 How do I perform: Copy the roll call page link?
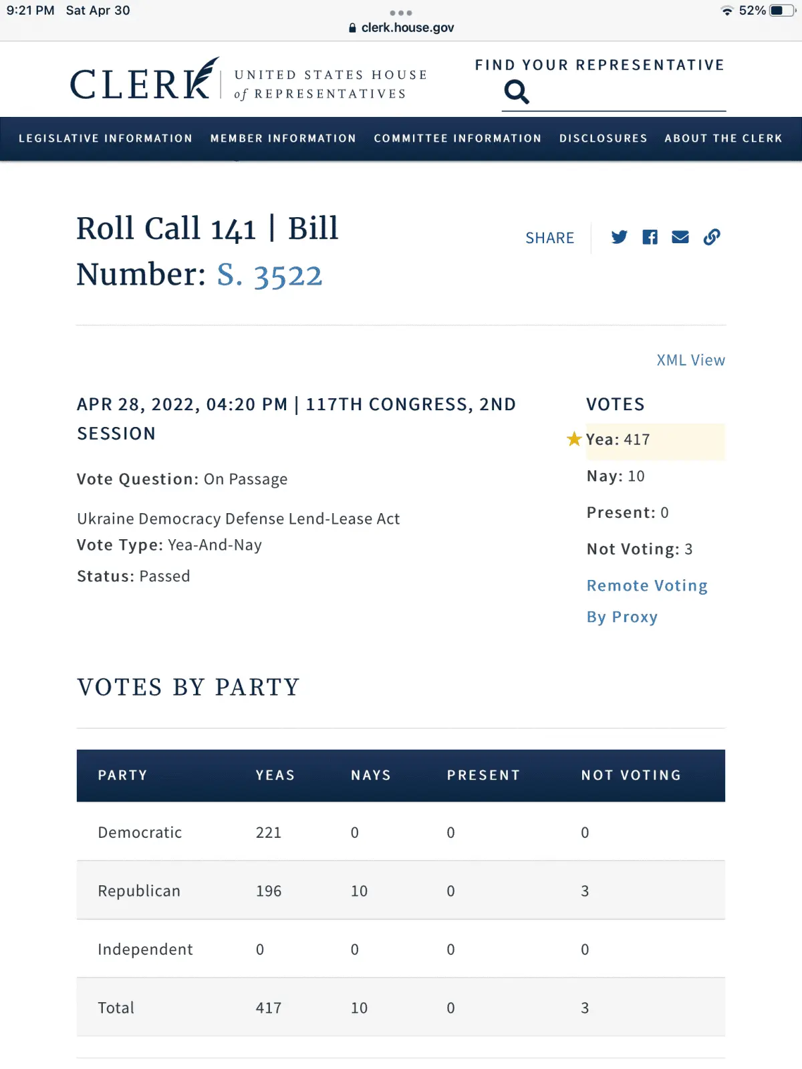[712, 237]
